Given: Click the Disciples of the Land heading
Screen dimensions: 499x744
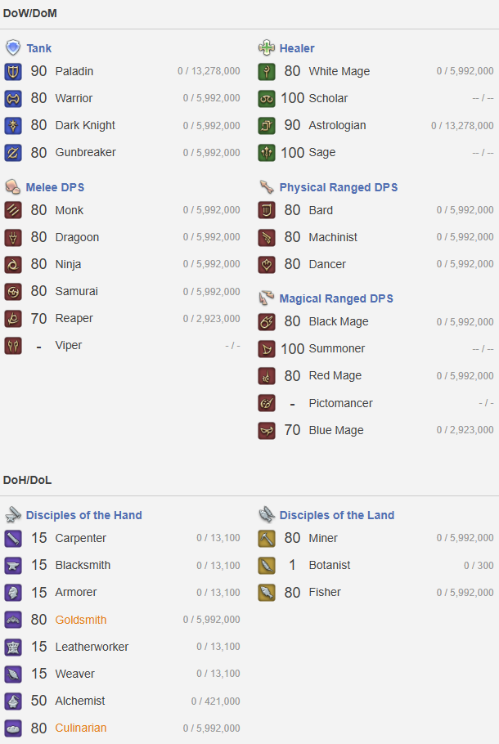Looking at the screenshot, I should [x=337, y=515].
